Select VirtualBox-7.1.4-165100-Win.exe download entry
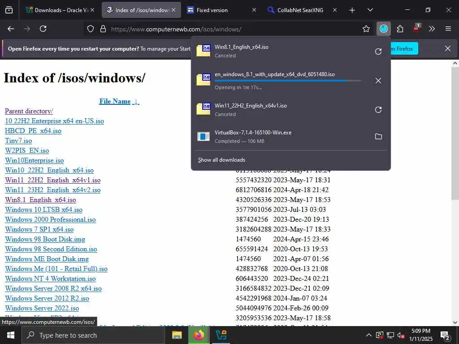459x344 pixels. 290,136
